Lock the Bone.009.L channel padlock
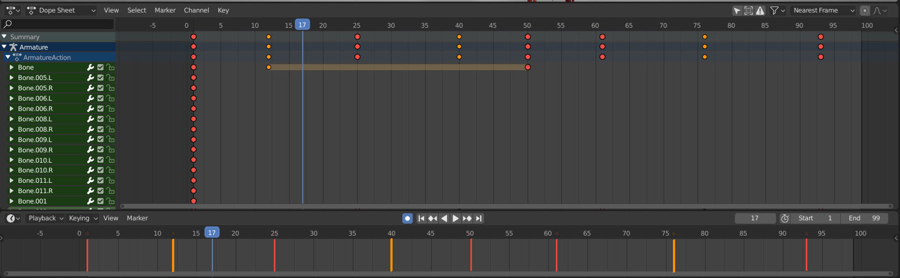900x278 pixels. click(x=111, y=139)
